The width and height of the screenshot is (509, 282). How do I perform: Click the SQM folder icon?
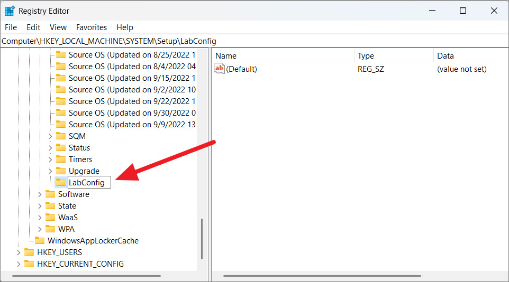61,136
